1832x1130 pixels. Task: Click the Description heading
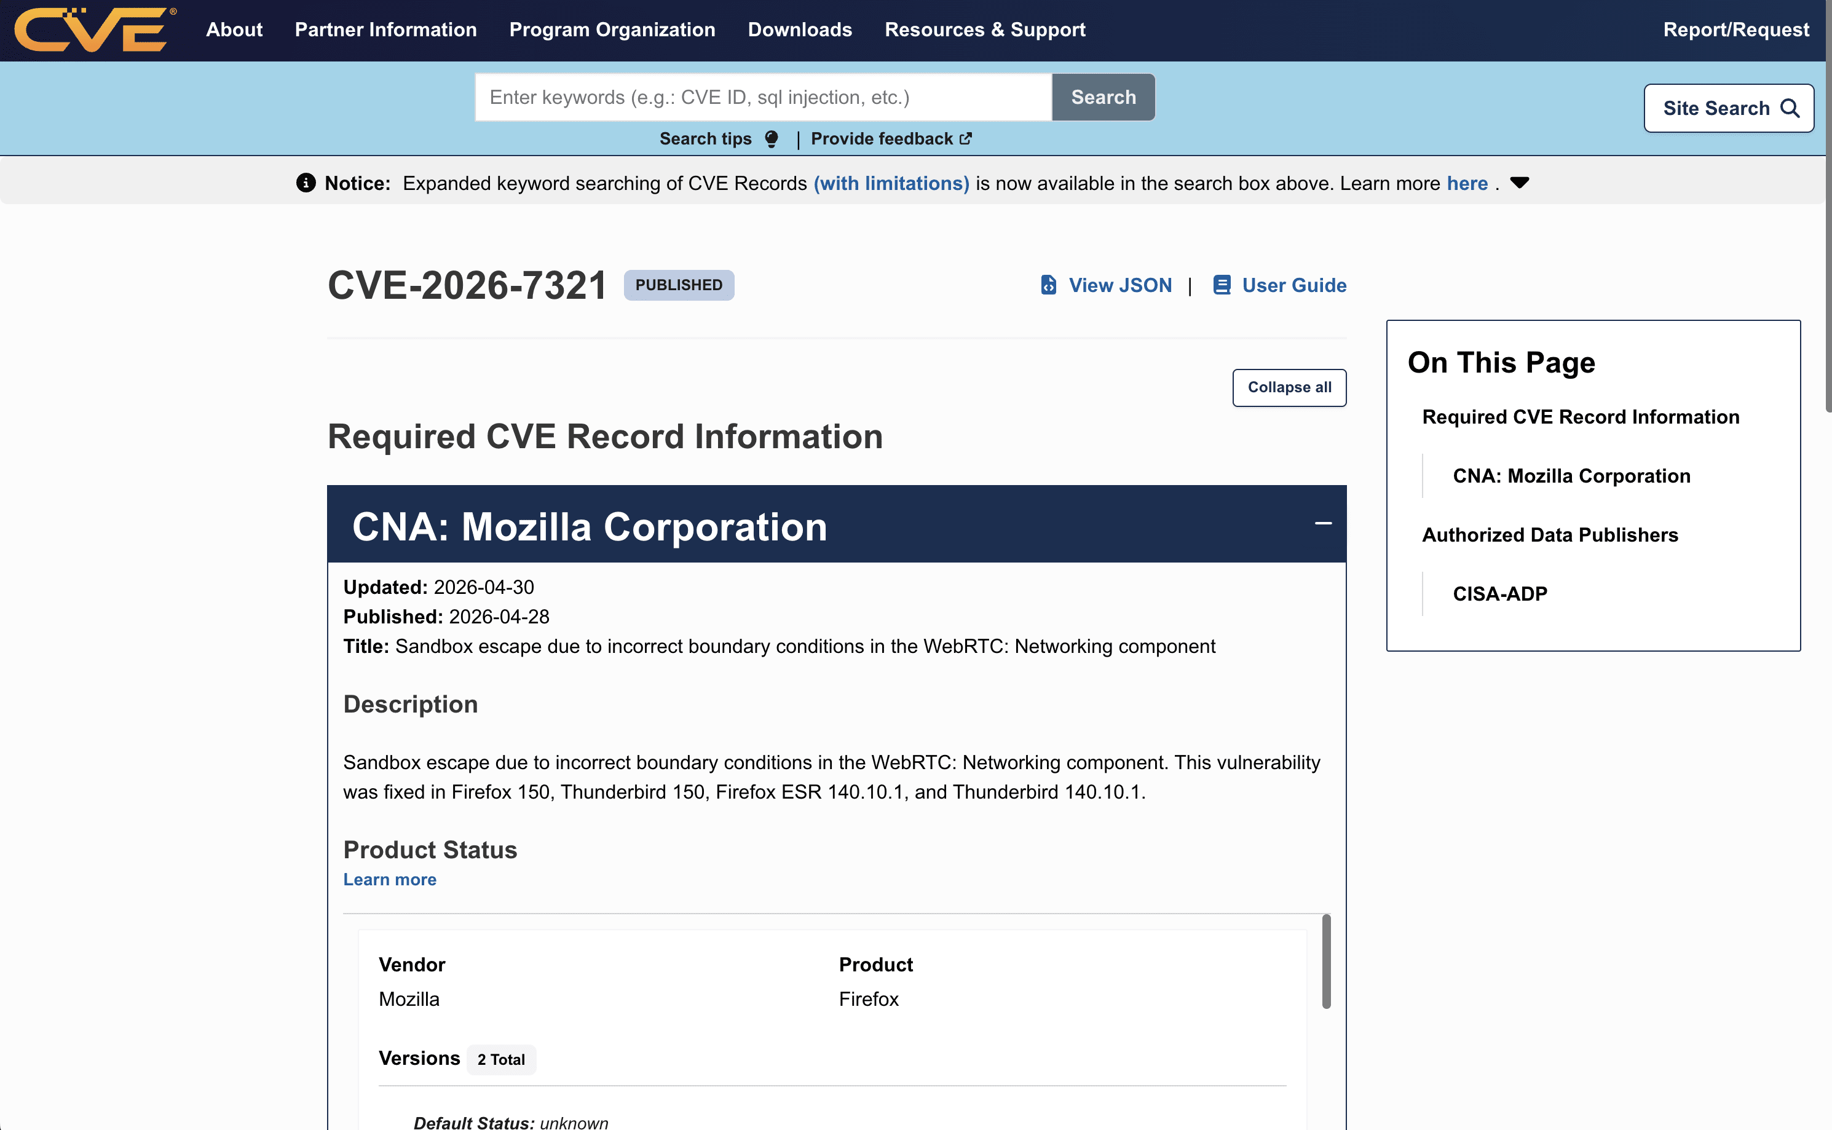click(410, 704)
